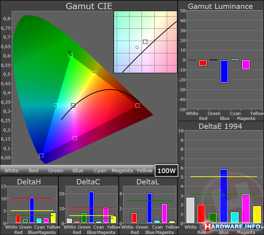The image size is (264, 235).
Task: Click the Gamut CIE title
Action: click(x=89, y=6)
